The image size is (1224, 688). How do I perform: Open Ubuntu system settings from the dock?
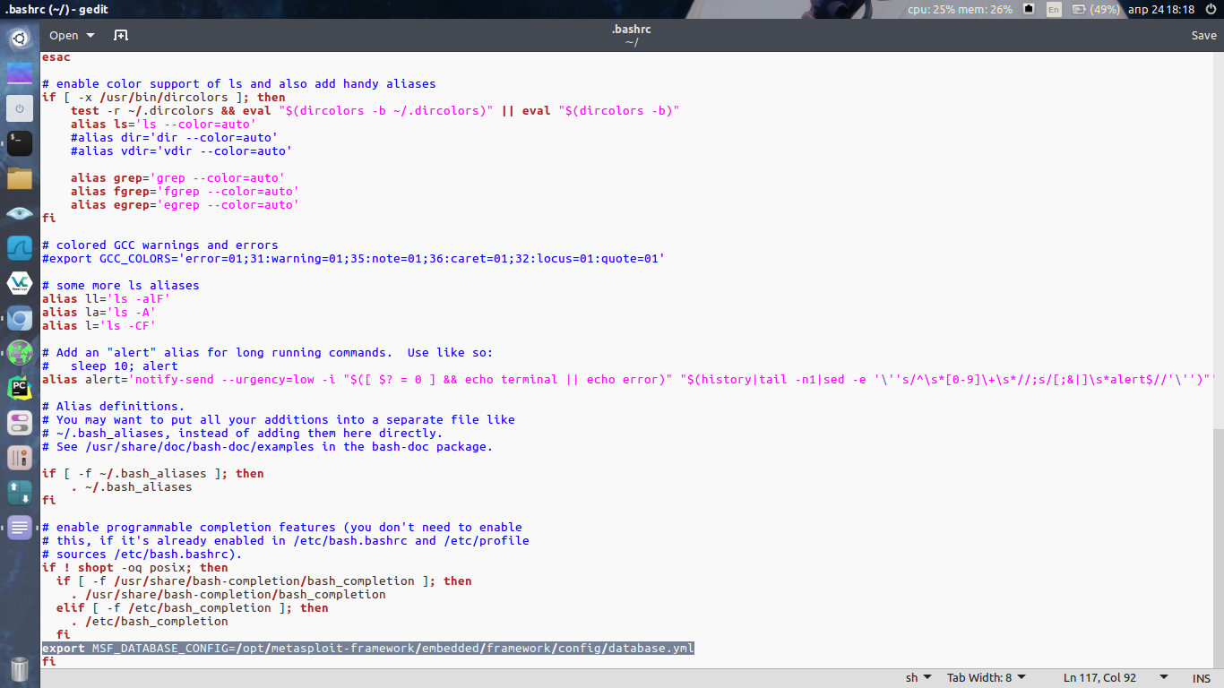(x=20, y=39)
